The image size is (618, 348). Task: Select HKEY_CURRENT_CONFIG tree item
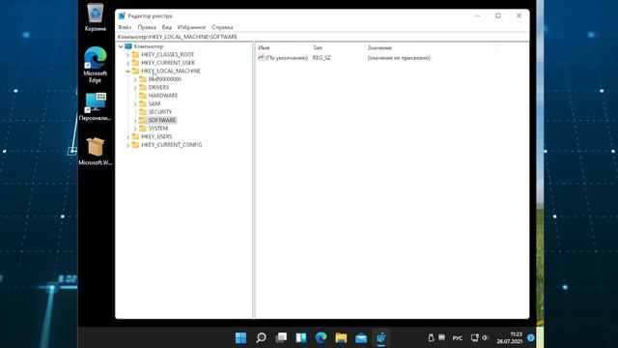point(172,145)
